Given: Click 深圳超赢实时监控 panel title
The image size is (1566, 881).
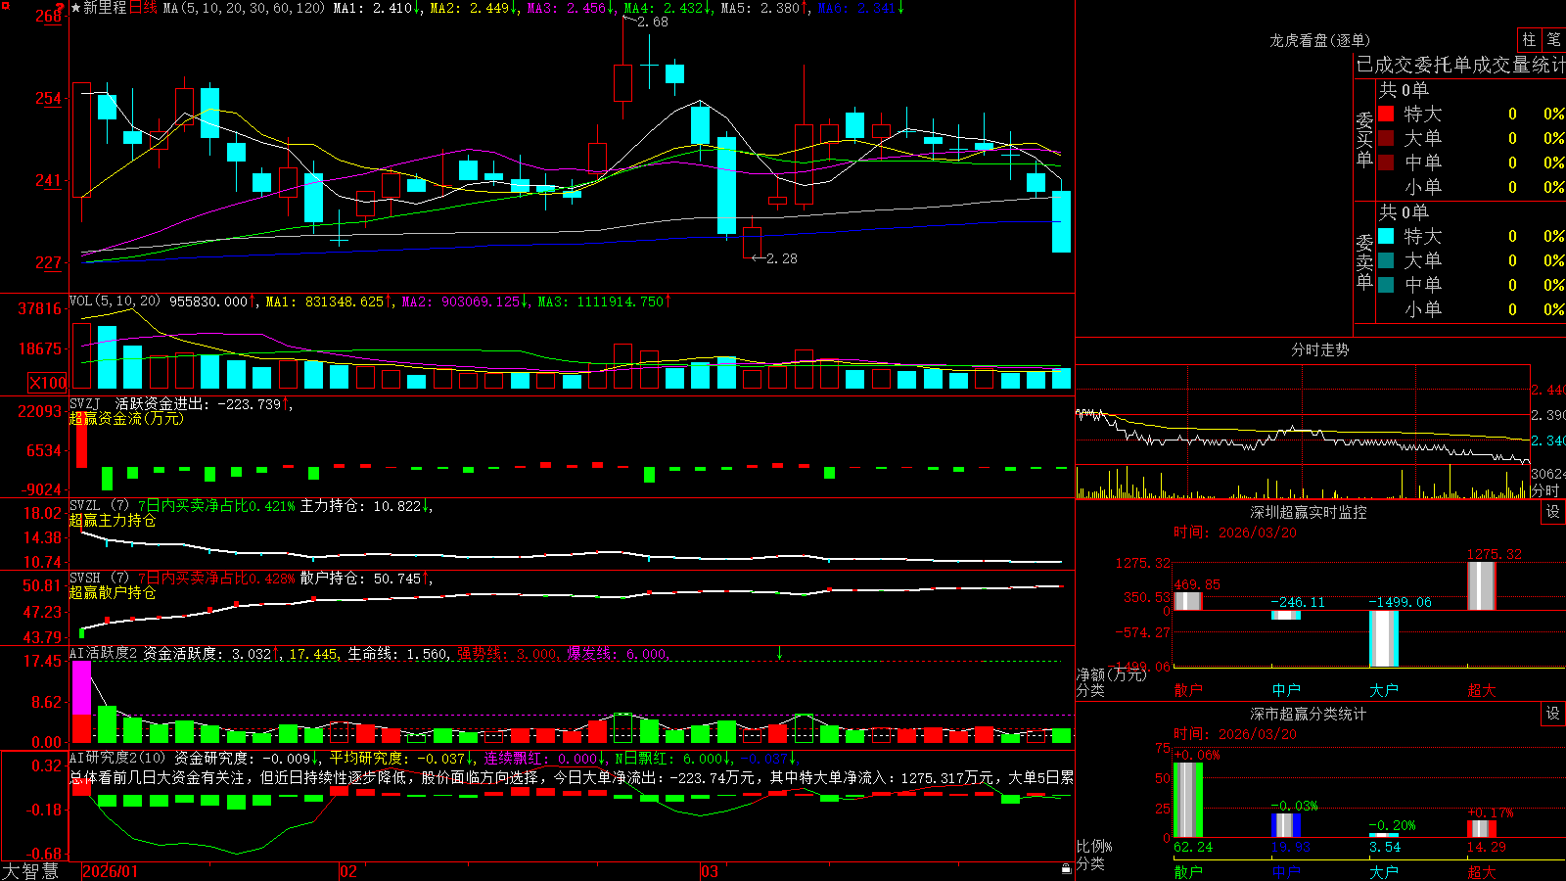Looking at the screenshot, I should click(x=1309, y=512).
